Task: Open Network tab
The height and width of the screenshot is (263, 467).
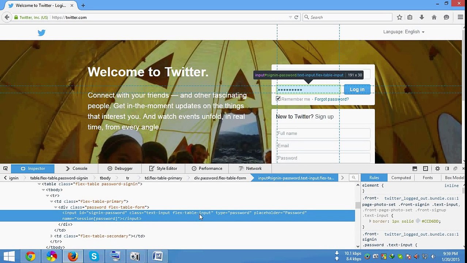Action: pos(250,168)
